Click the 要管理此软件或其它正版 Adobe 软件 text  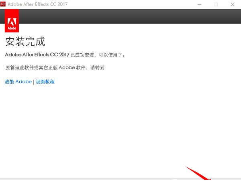coord(45,67)
